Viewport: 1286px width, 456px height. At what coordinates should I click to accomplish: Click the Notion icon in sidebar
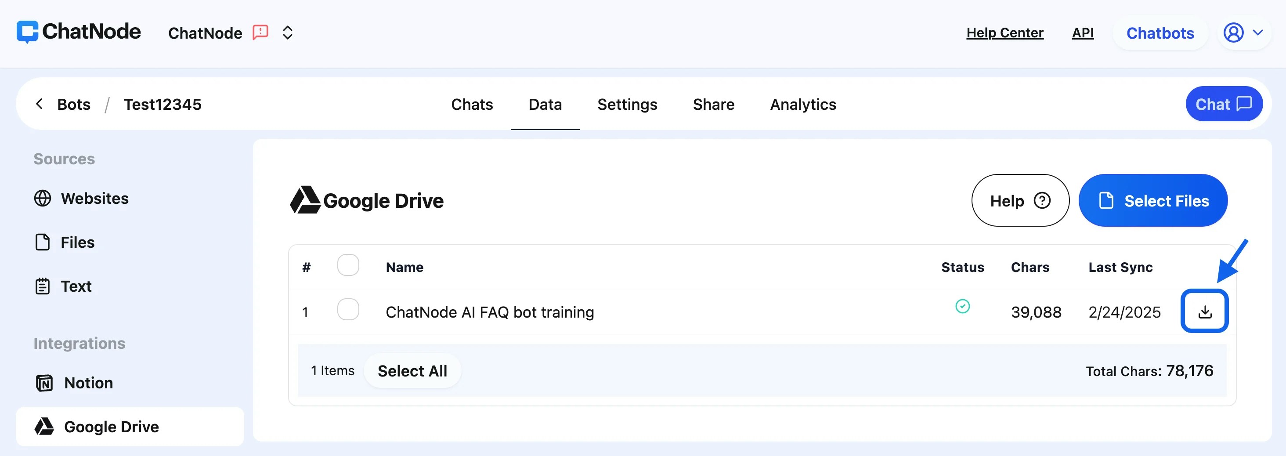click(x=44, y=383)
